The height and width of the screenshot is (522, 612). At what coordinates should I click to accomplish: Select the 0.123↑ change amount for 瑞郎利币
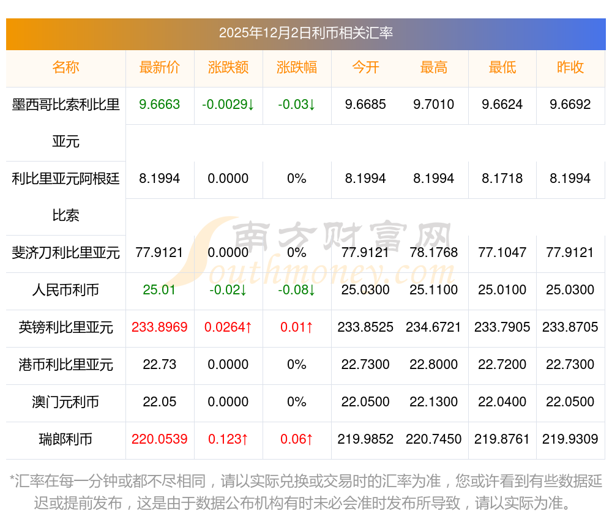click(228, 439)
